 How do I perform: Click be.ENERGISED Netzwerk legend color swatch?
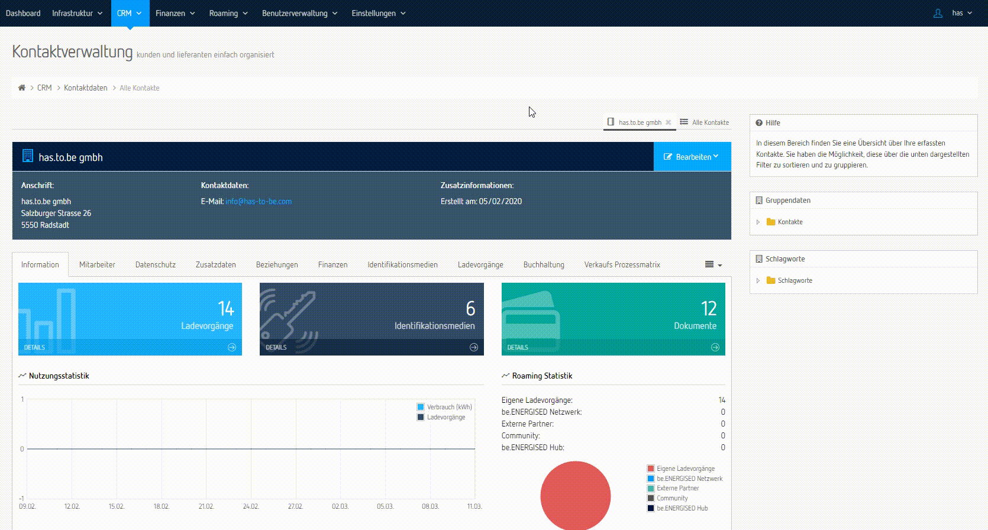pos(651,479)
